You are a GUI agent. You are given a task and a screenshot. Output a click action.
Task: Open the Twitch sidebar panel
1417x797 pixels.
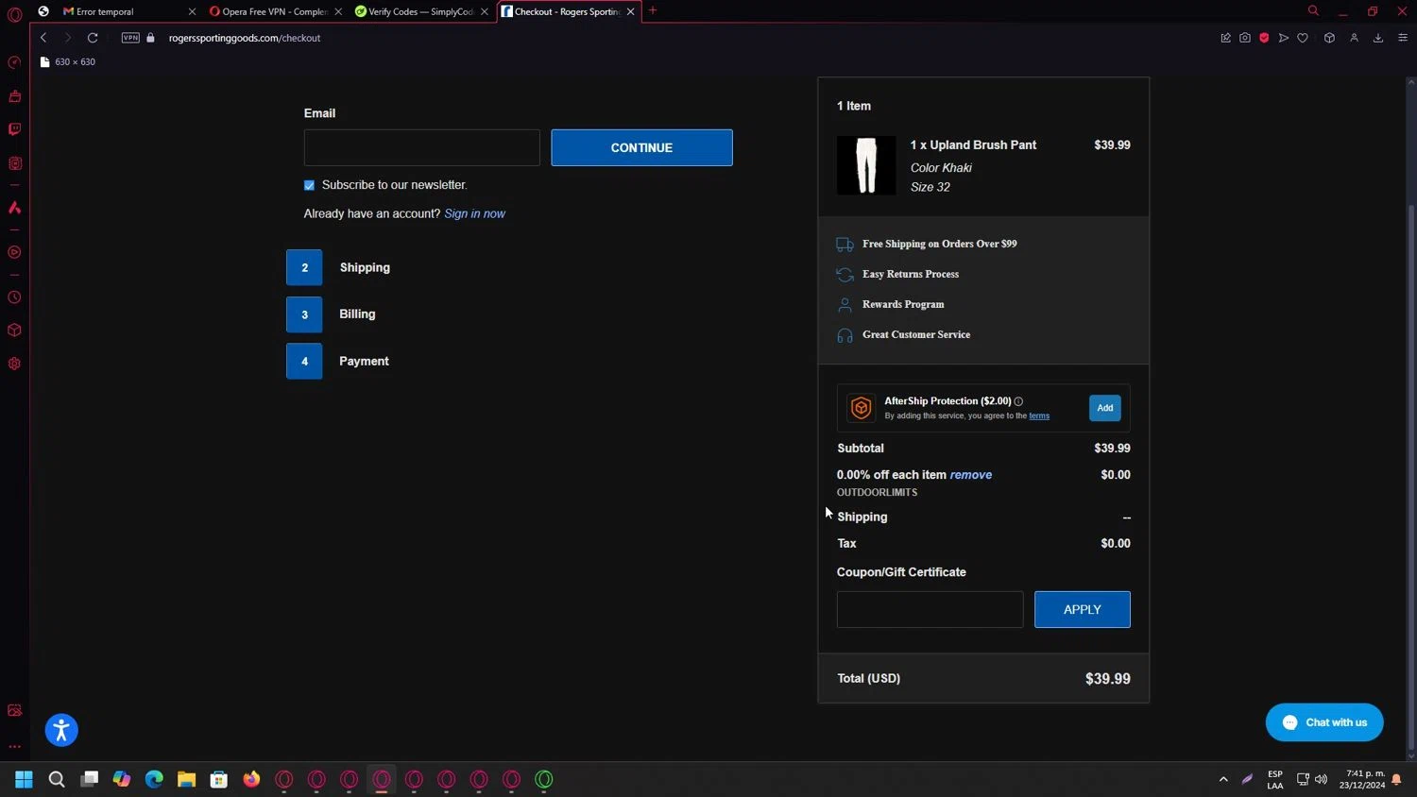[x=14, y=129]
